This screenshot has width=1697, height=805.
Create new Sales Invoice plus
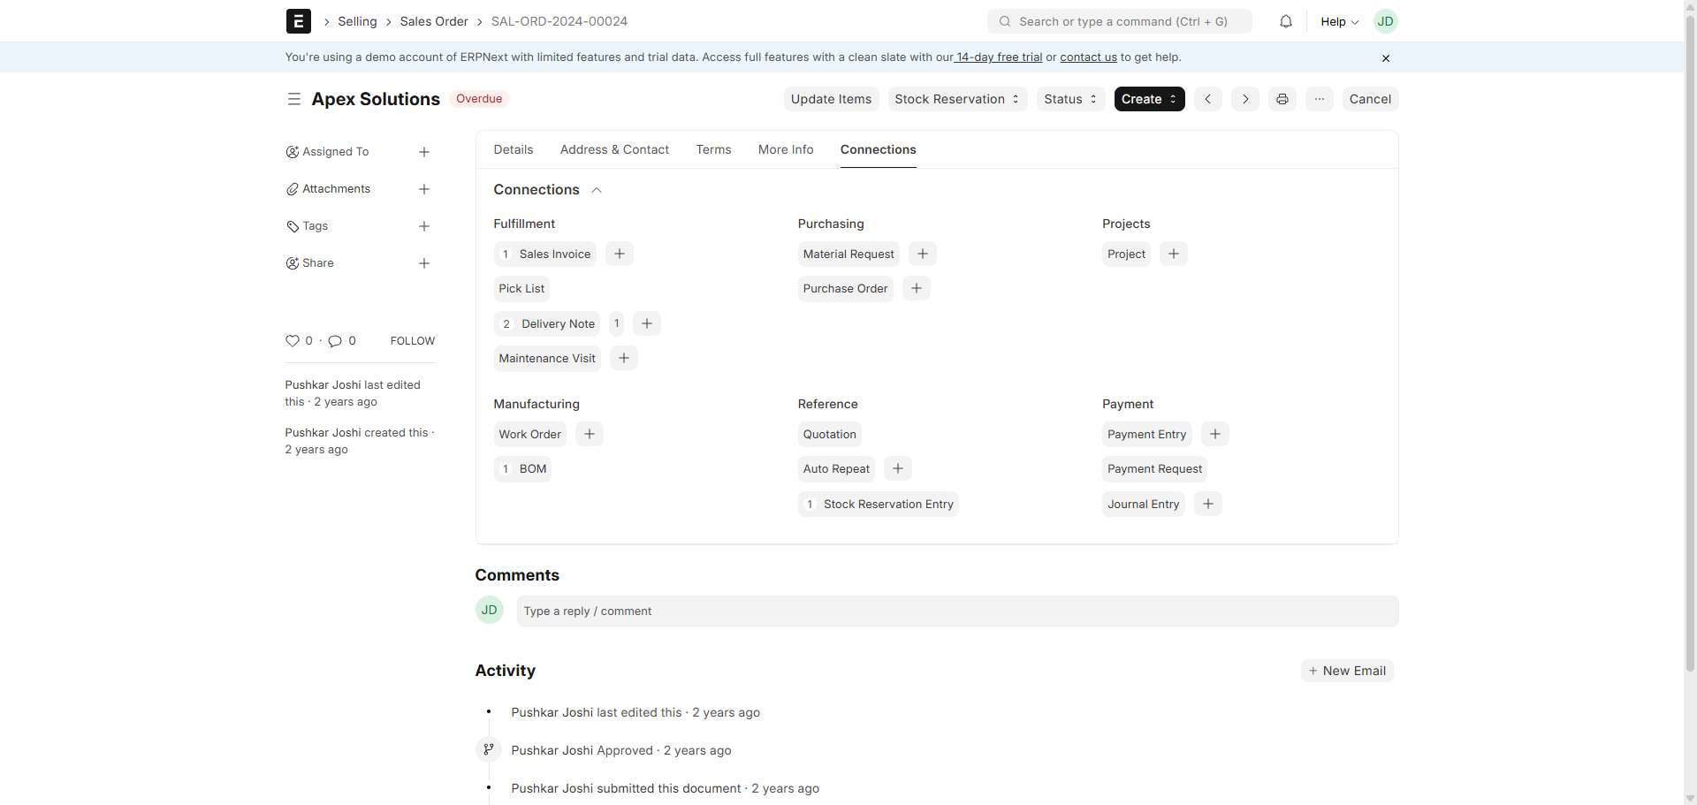620,254
